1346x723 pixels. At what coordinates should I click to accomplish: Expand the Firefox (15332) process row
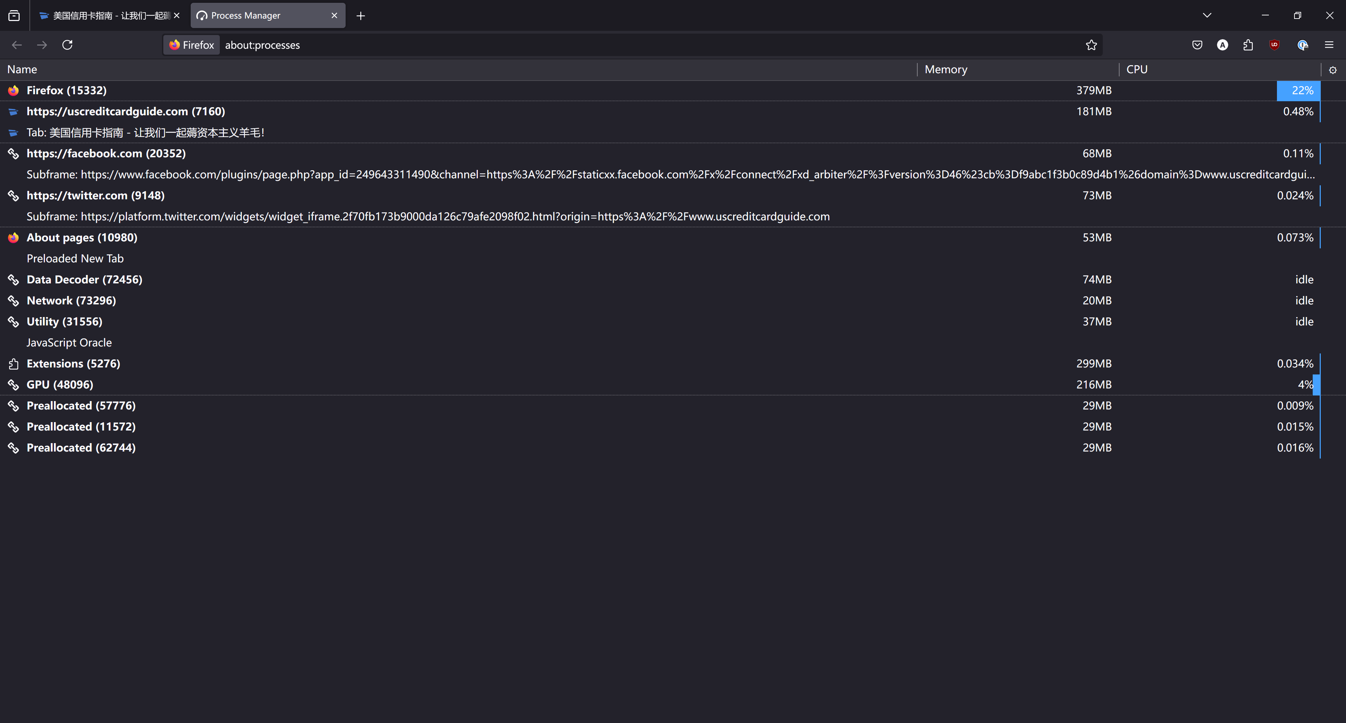66,90
